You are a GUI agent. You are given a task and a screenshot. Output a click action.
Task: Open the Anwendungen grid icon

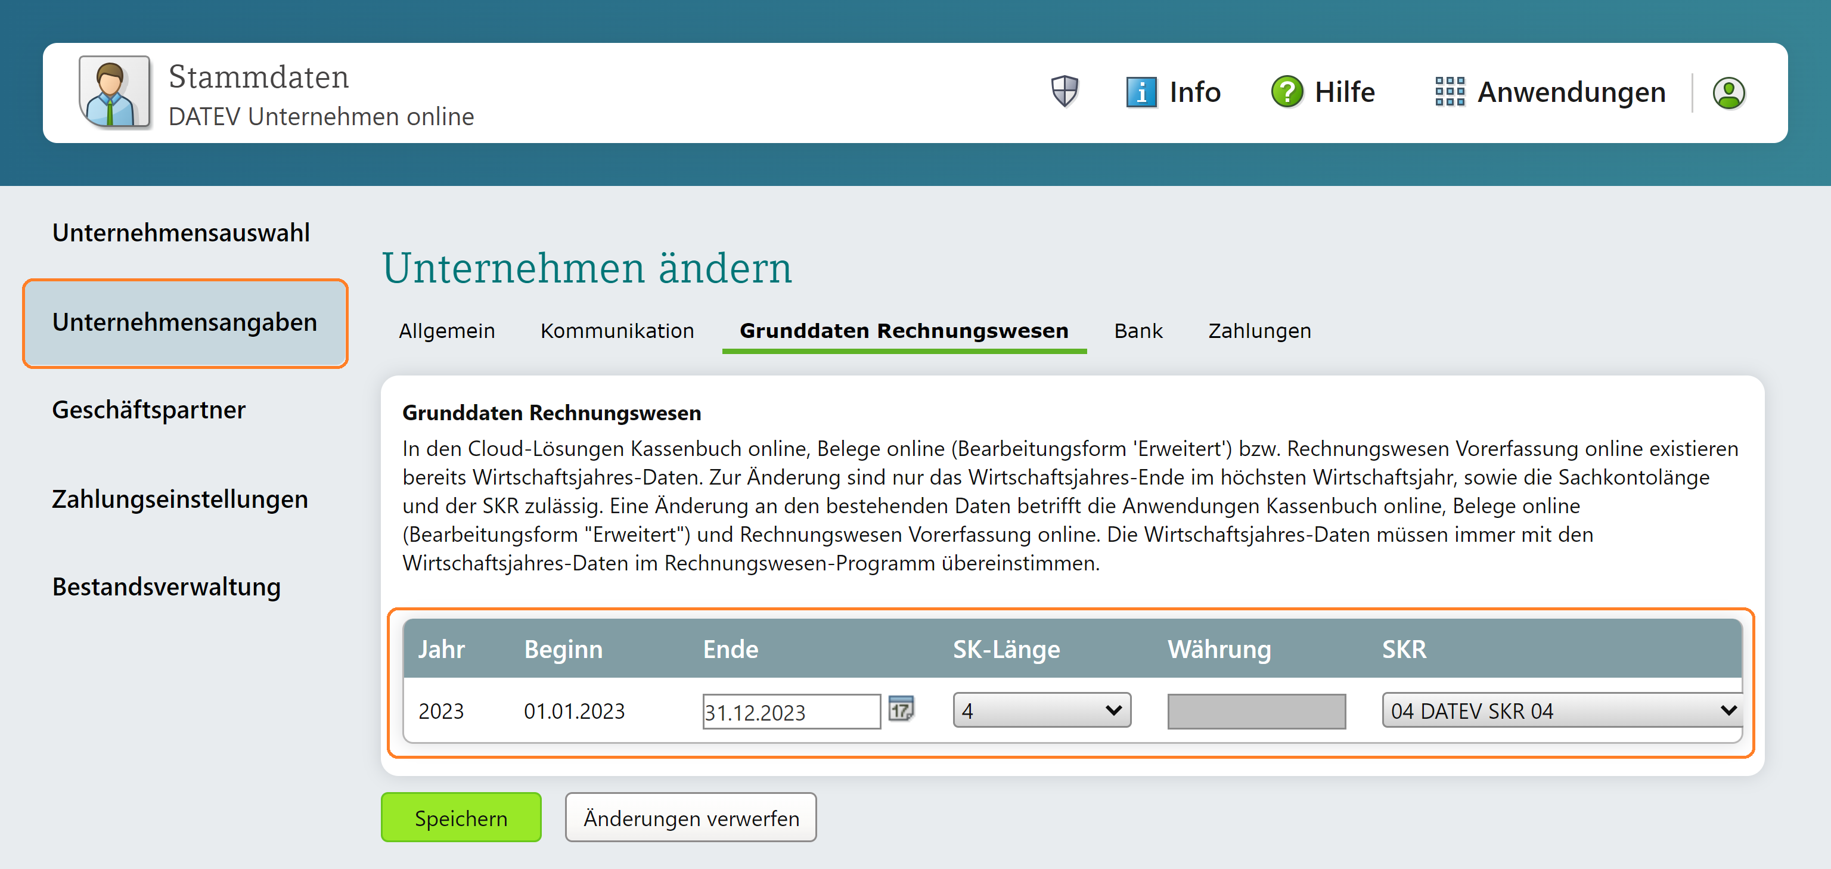[1450, 92]
